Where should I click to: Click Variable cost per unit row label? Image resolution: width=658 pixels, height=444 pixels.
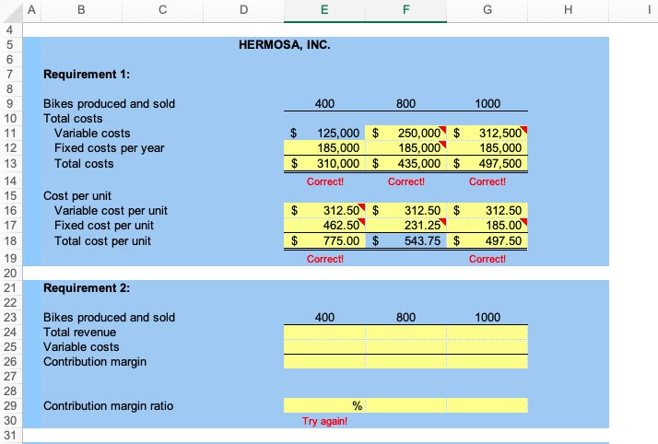(111, 210)
